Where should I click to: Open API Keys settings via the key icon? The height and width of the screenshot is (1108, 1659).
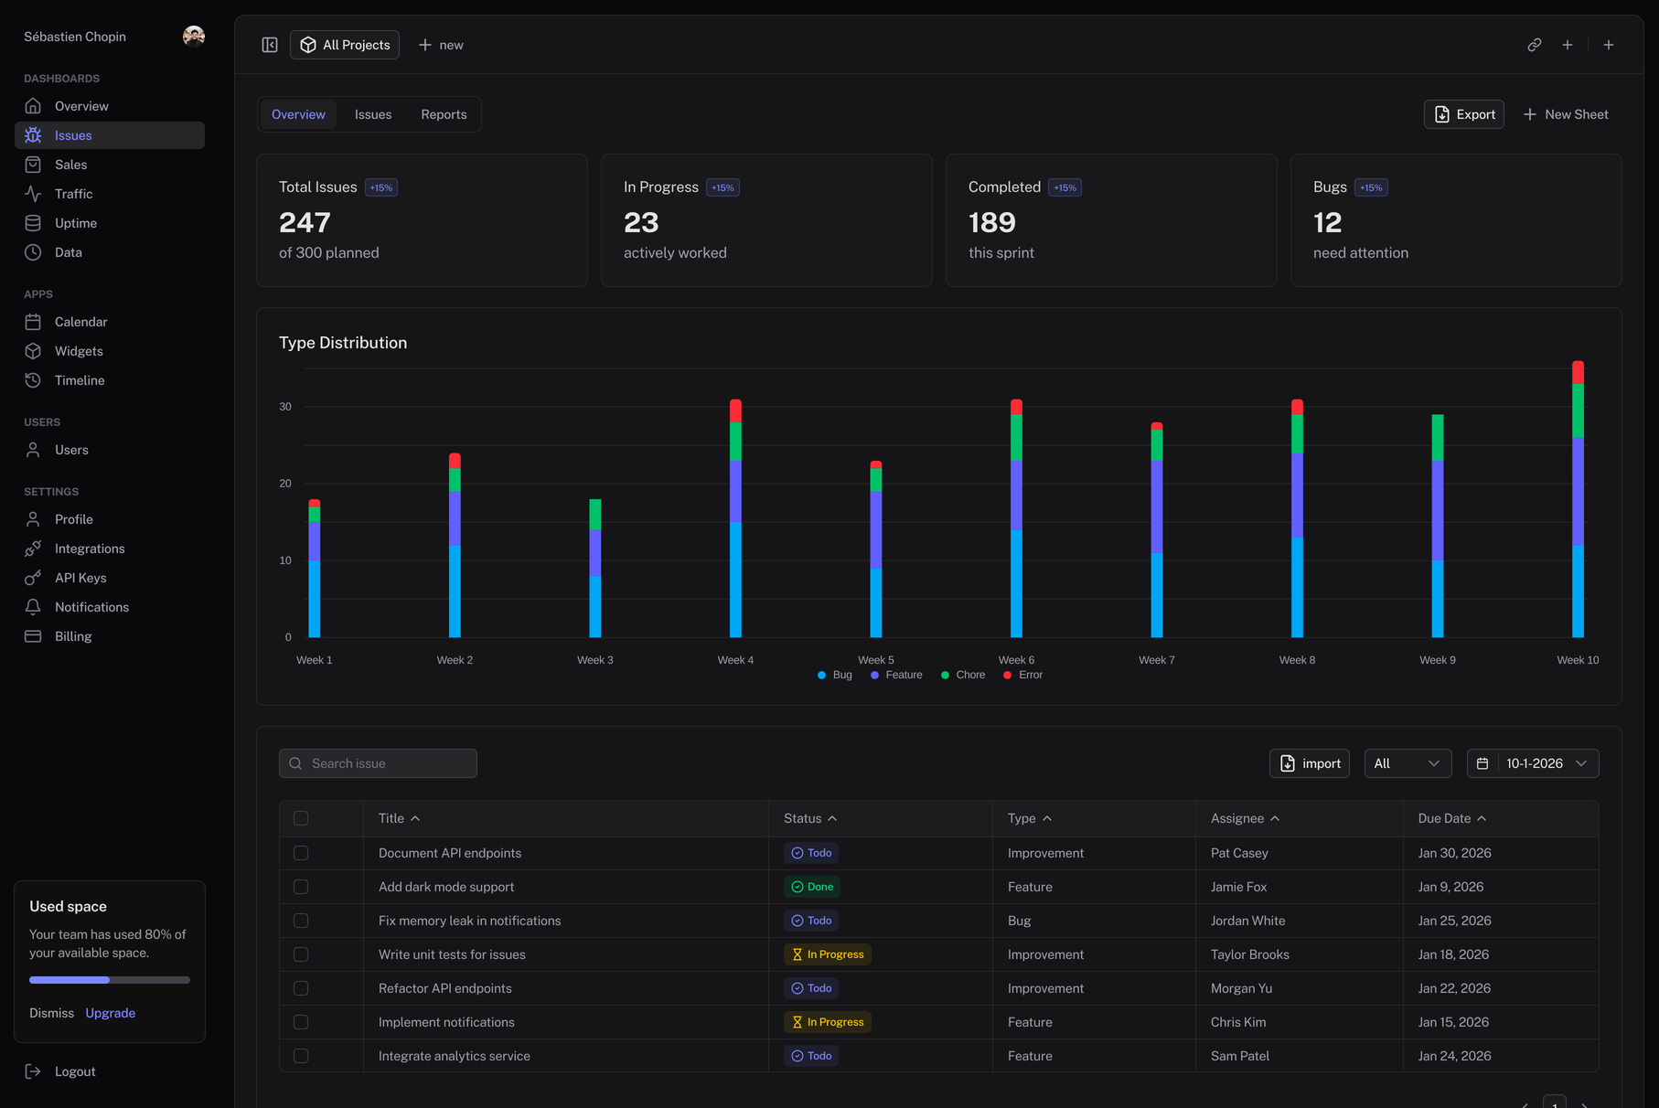coord(33,577)
